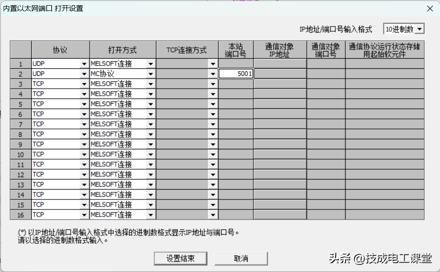Screen dimensions: 440x272
Task: Expand the row 2 UDP protocol dropdown
Action: [x=84, y=74]
